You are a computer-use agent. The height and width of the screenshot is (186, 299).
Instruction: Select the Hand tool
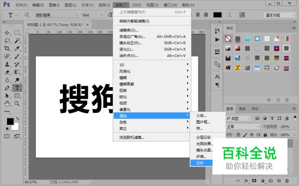pos(7,104)
